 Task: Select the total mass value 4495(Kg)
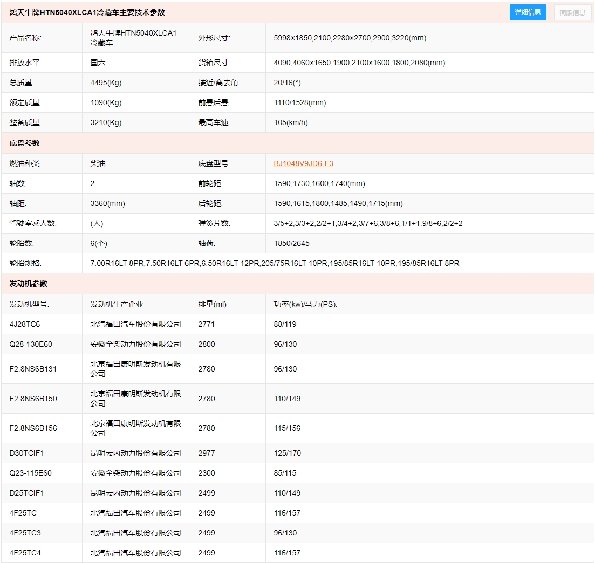[106, 83]
